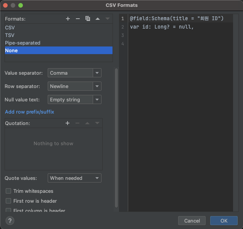Viewport: 243px width, 229px height.
Task: Open help with the question mark button
Action: point(10,221)
